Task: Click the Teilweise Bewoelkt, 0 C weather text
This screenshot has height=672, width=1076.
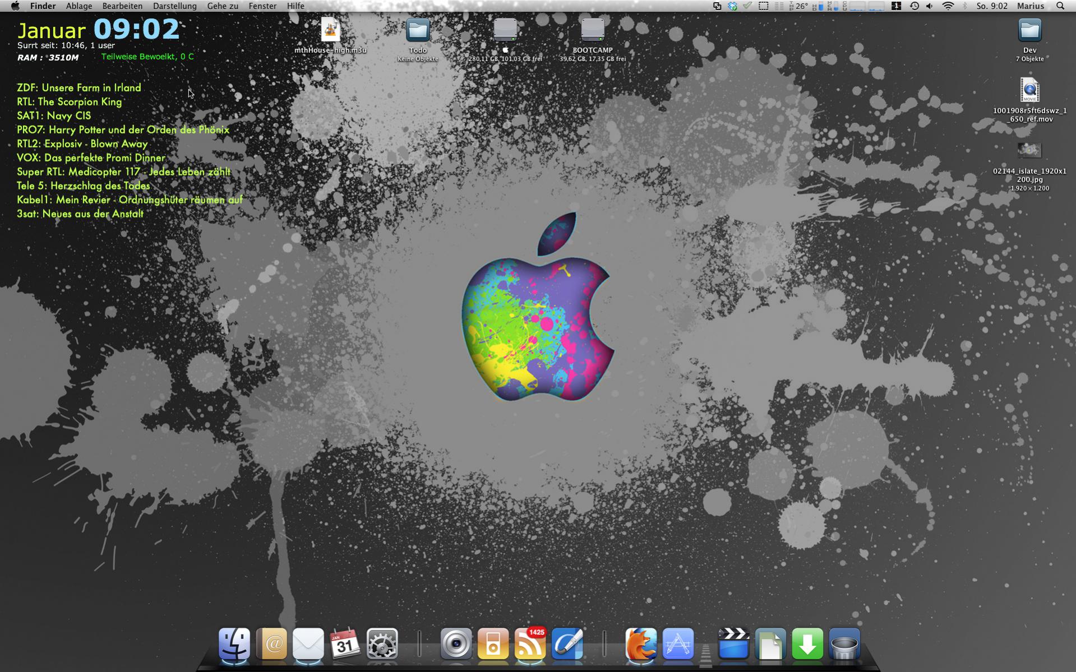Action: click(147, 57)
